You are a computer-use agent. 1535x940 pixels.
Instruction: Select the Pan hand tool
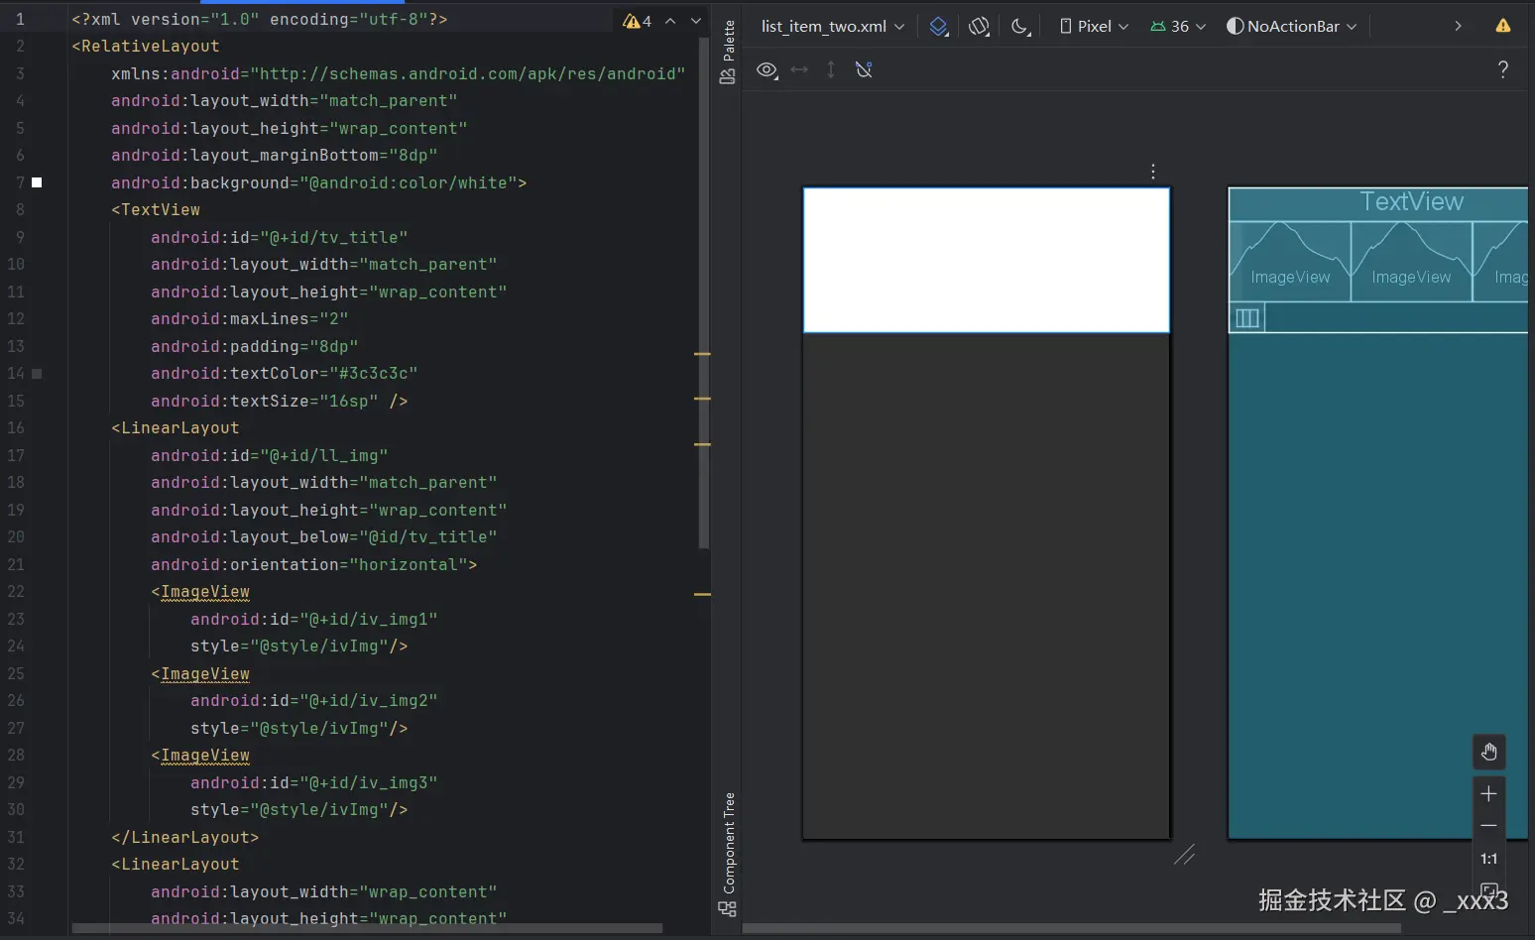coord(1488,753)
